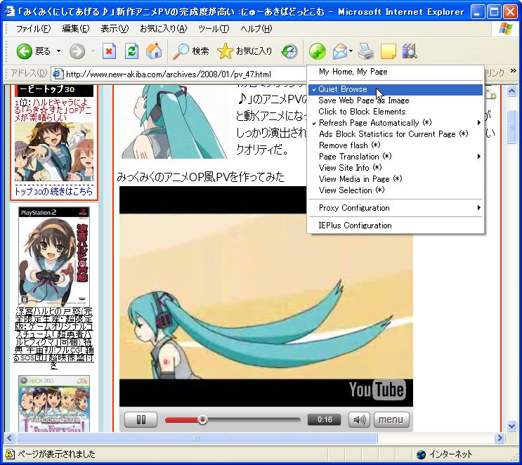This screenshot has width=522, height=465.
Task: Click the yellow note toolbar icon
Action: pyautogui.click(x=389, y=51)
